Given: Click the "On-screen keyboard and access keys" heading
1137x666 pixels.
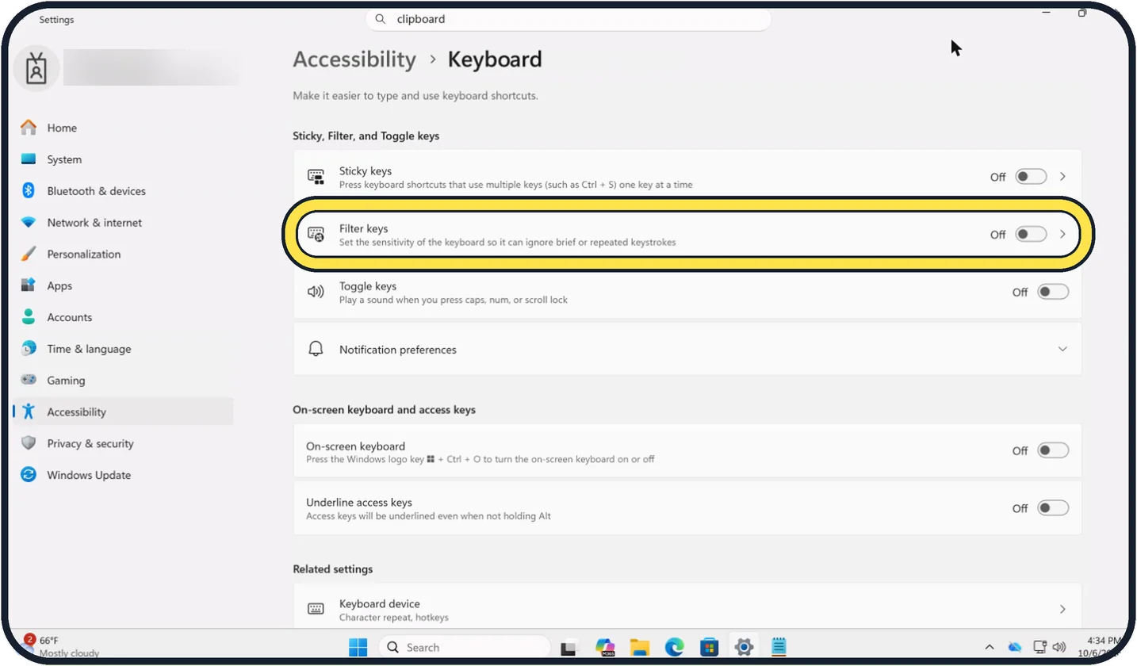Looking at the screenshot, I should tap(384, 410).
